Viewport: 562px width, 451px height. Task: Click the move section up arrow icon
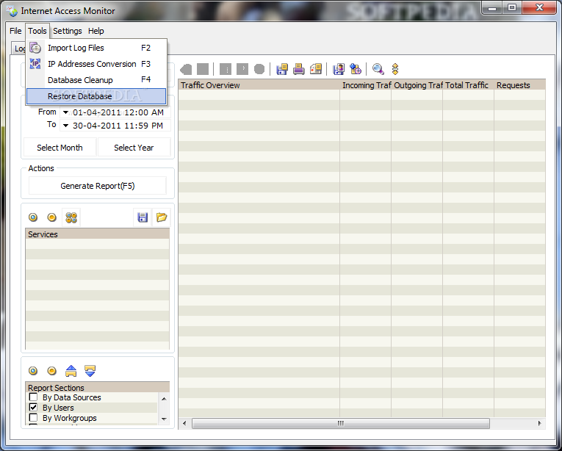[x=71, y=371]
